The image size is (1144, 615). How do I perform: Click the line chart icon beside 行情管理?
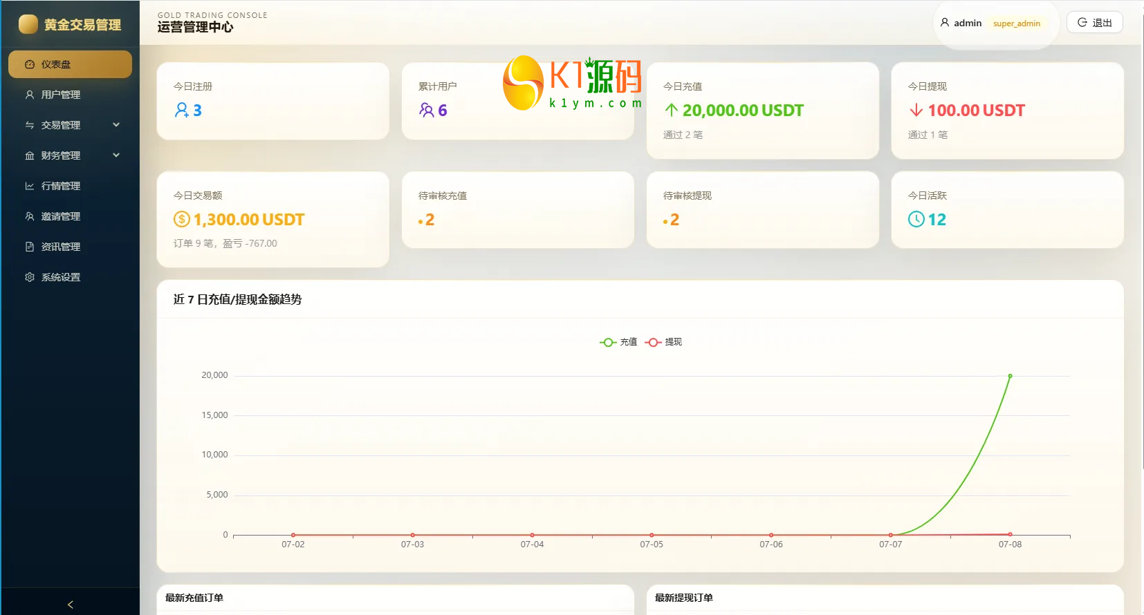point(30,186)
